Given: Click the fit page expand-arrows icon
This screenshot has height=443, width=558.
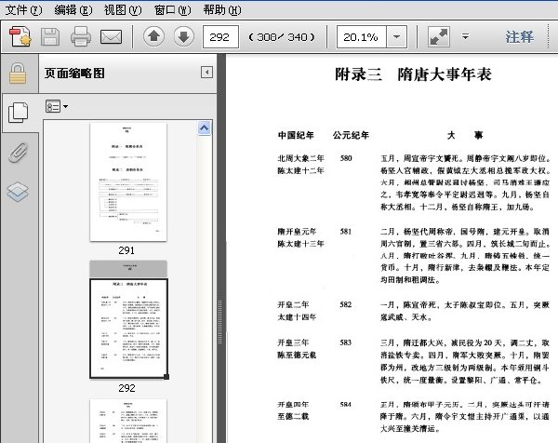Looking at the screenshot, I should pyautogui.click(x=439, y=36).
